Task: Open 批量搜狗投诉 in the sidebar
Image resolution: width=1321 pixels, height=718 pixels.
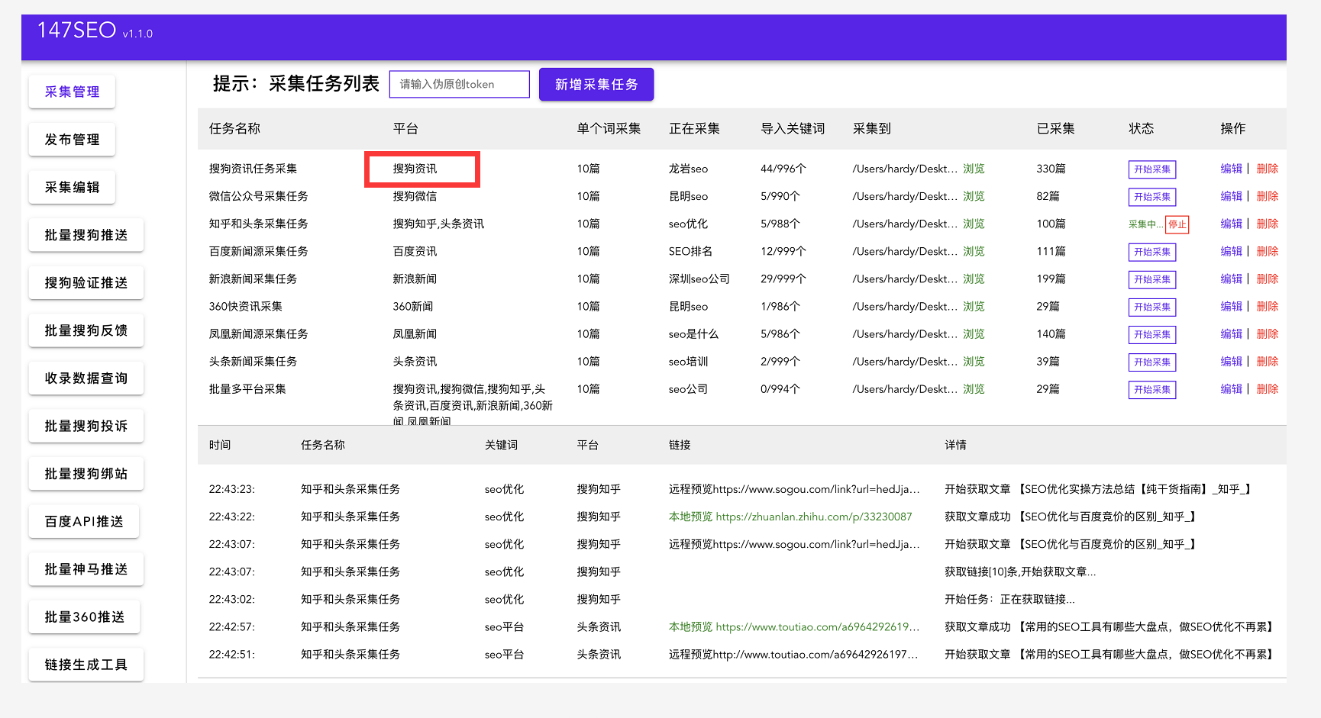Action: pyautogui.click(x=86, y=426)
